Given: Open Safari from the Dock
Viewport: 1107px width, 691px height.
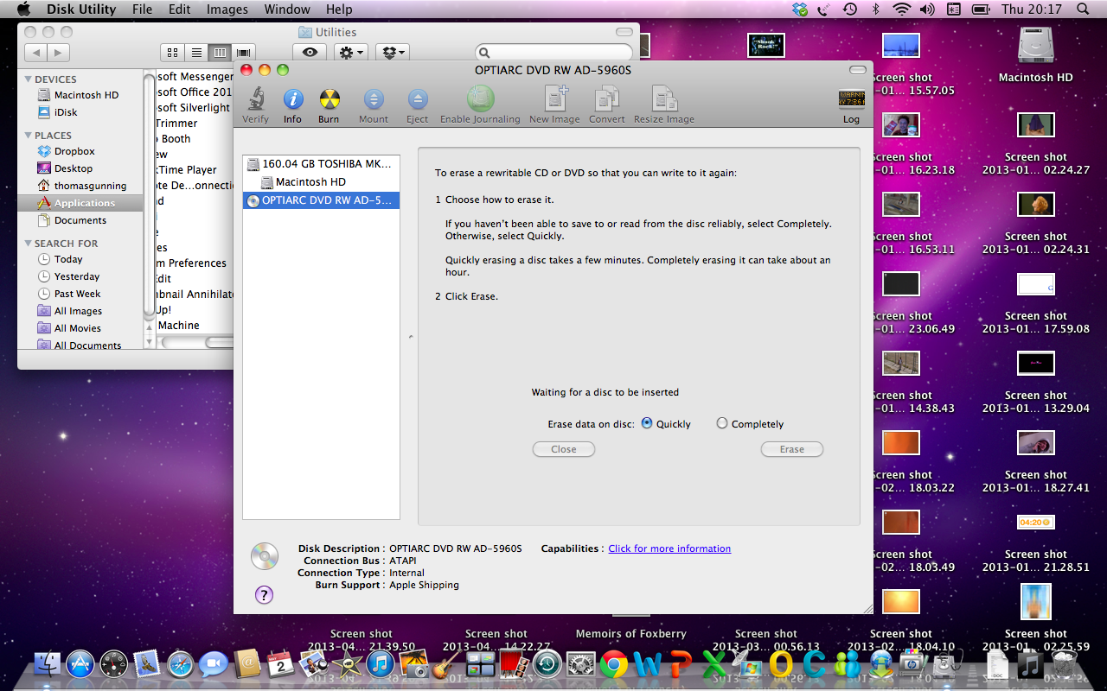Looking at the screenshot, I should pyautogui.click(x=181, y=664).
